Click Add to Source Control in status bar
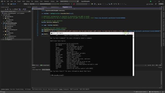This screenshot has width=165, height=93. click(141, 92)
